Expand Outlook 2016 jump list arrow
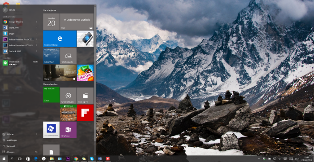Viewport: 314px width, 162px height. click(37, 51)
